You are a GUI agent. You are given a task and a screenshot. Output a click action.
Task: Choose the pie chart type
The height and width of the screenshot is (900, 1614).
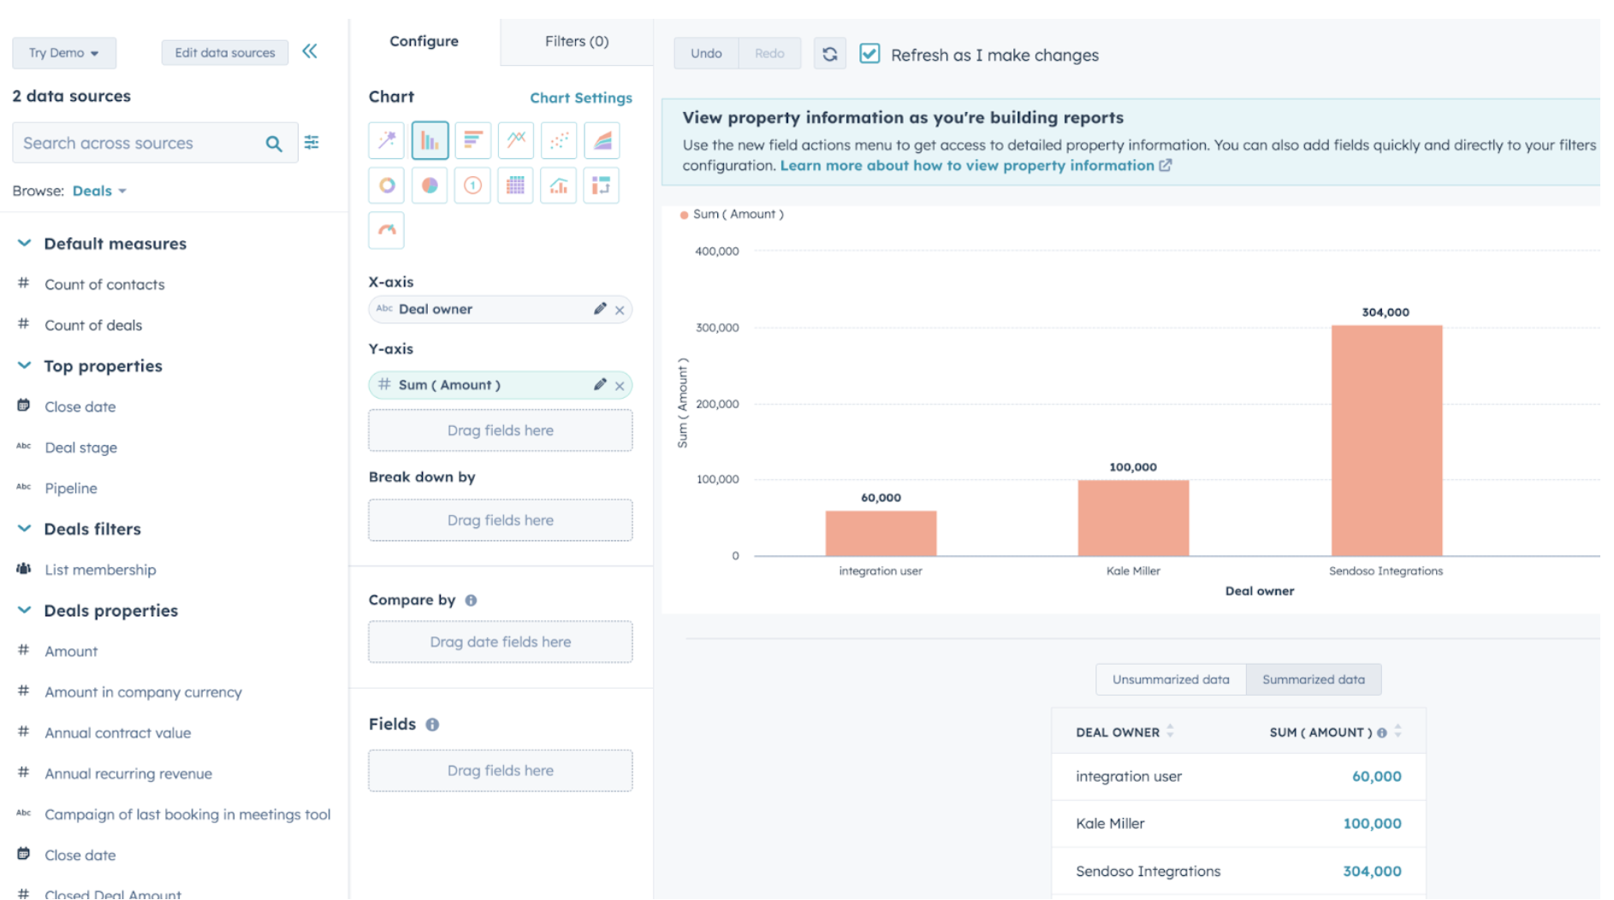click(x=429, y=185)
